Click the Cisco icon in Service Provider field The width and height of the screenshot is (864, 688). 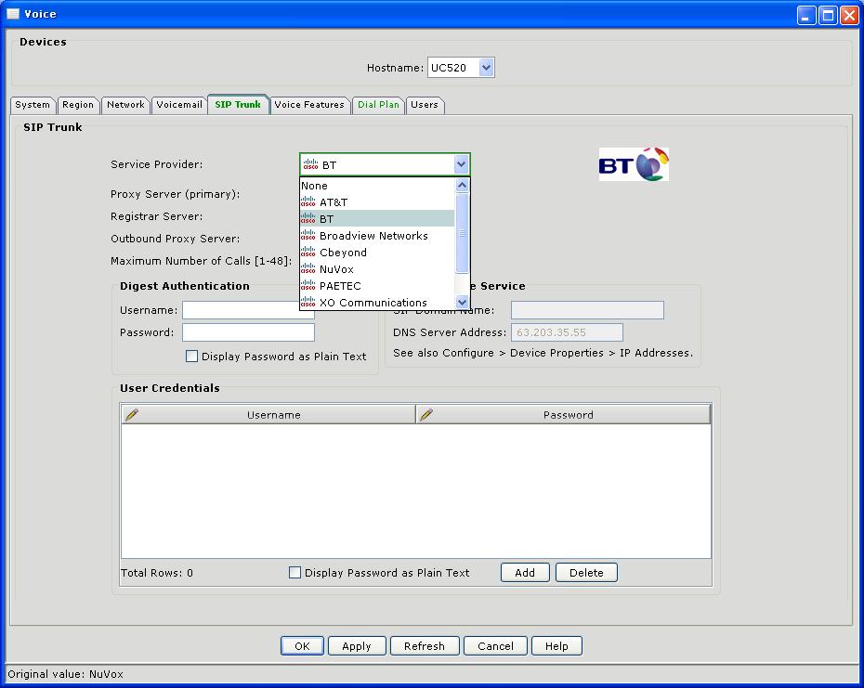tap(311, 164)
